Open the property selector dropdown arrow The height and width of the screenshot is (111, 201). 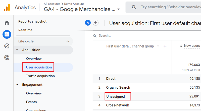click(x=119, y=10)
